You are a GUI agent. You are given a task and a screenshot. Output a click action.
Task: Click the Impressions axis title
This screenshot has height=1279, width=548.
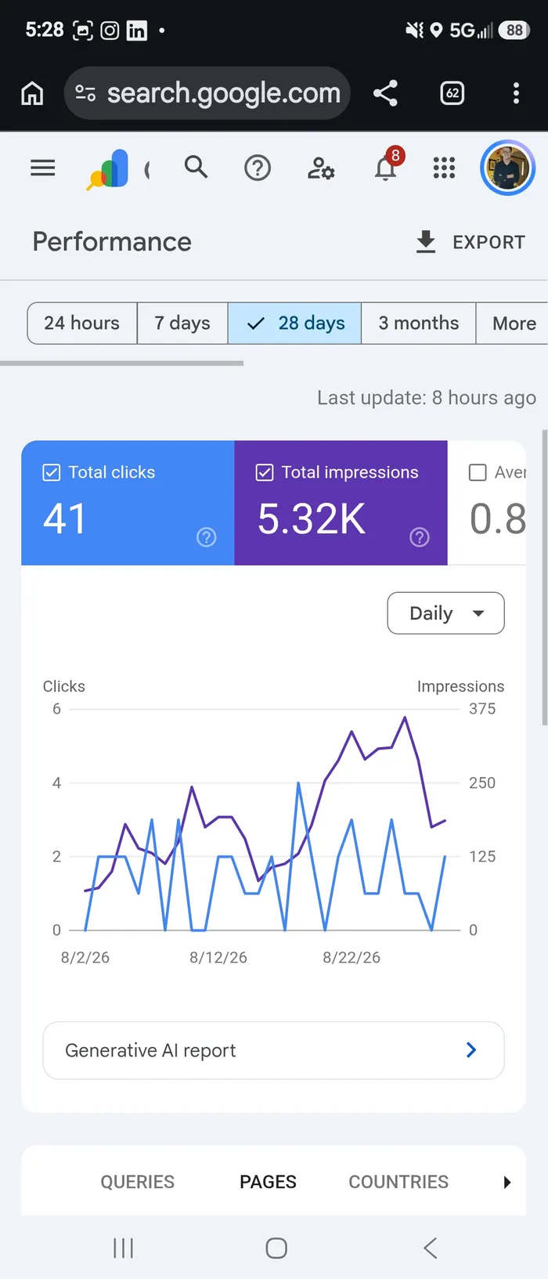[460, 687]
